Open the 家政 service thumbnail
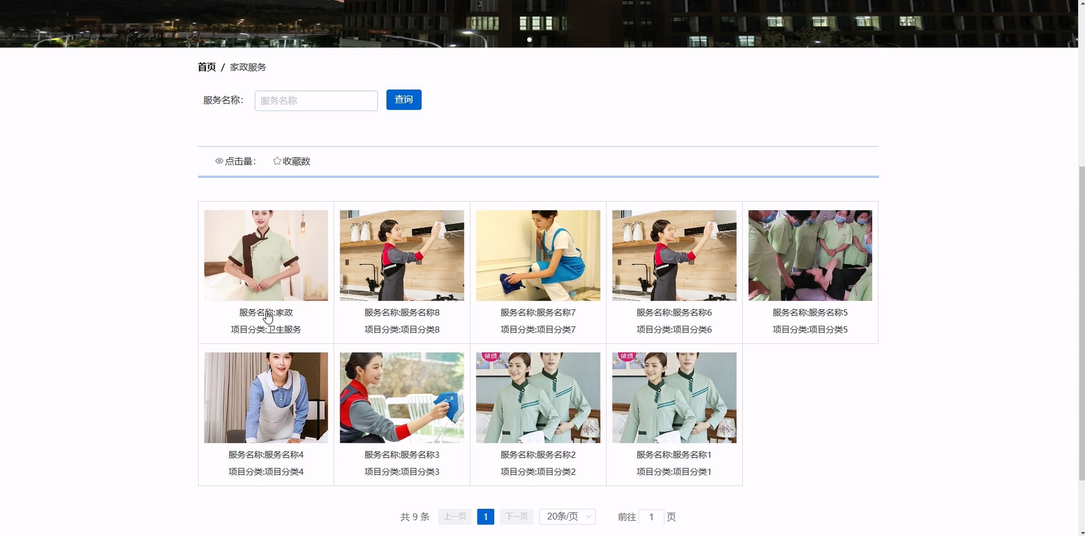Viewport: 1085px width, 536px height. click(x=266, y=256)
